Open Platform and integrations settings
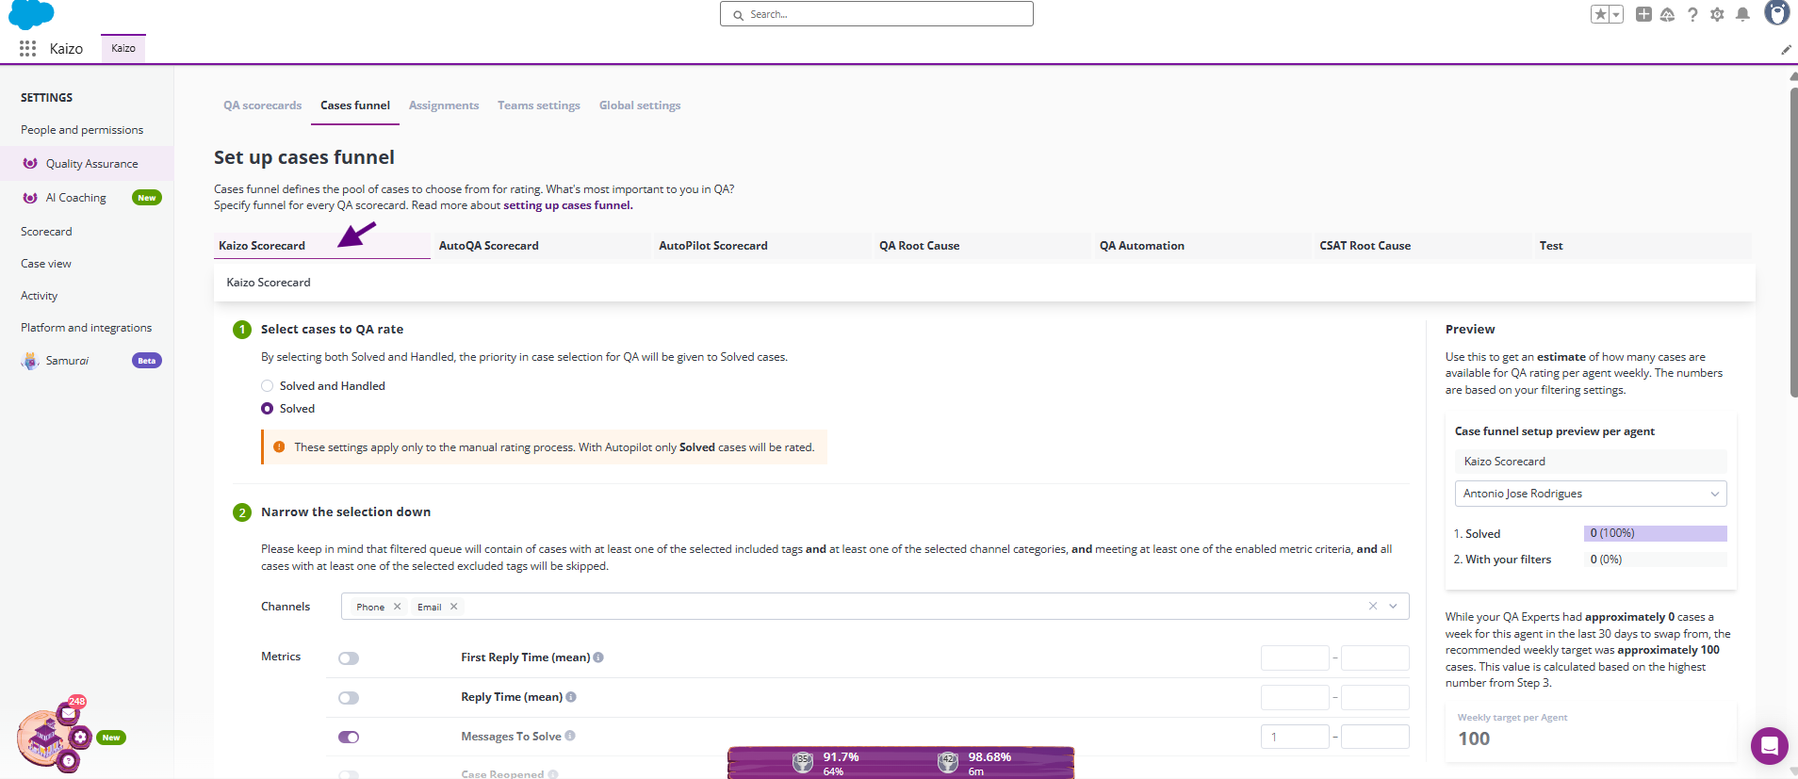Screen dimensions: 1798x779 86,328
